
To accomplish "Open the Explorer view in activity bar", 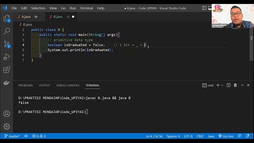I will (7, 18).
